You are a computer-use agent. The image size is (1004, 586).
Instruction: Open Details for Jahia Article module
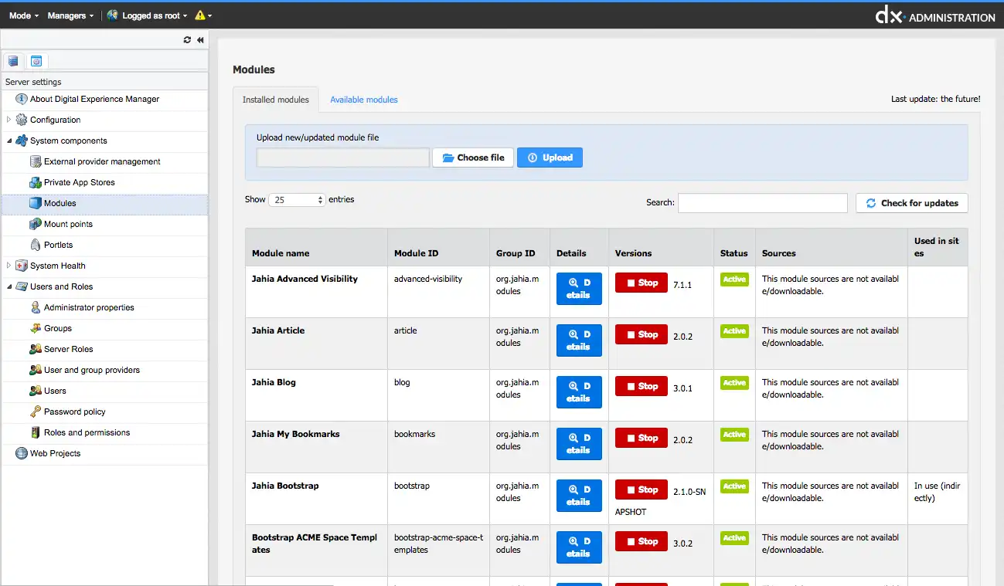pyautogui.click(x=579, y=340)
